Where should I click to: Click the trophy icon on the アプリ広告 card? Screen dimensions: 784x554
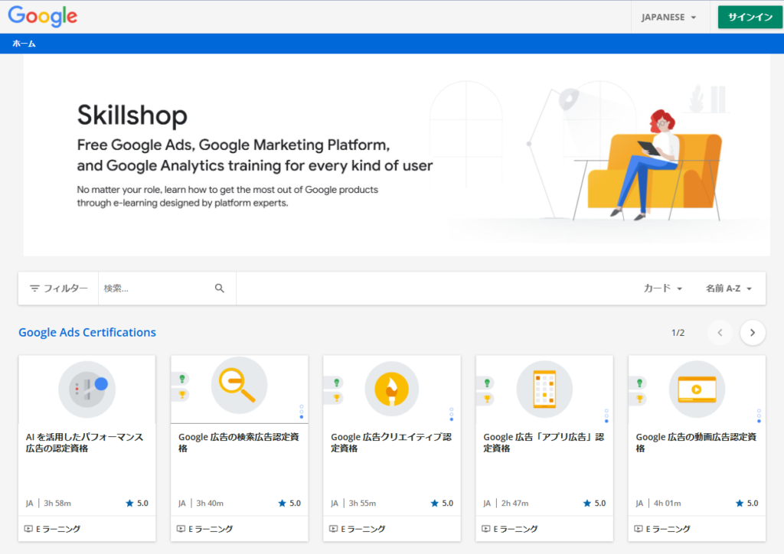(487, 399)
